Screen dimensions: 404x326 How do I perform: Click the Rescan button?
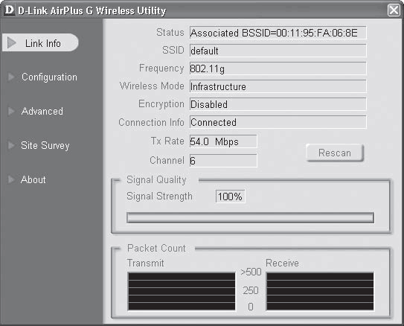pyautogui.click(x=335, y=153)
